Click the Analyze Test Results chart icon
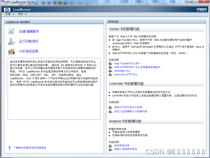Screen dimensions: 210x158 [x=11, y=51]
